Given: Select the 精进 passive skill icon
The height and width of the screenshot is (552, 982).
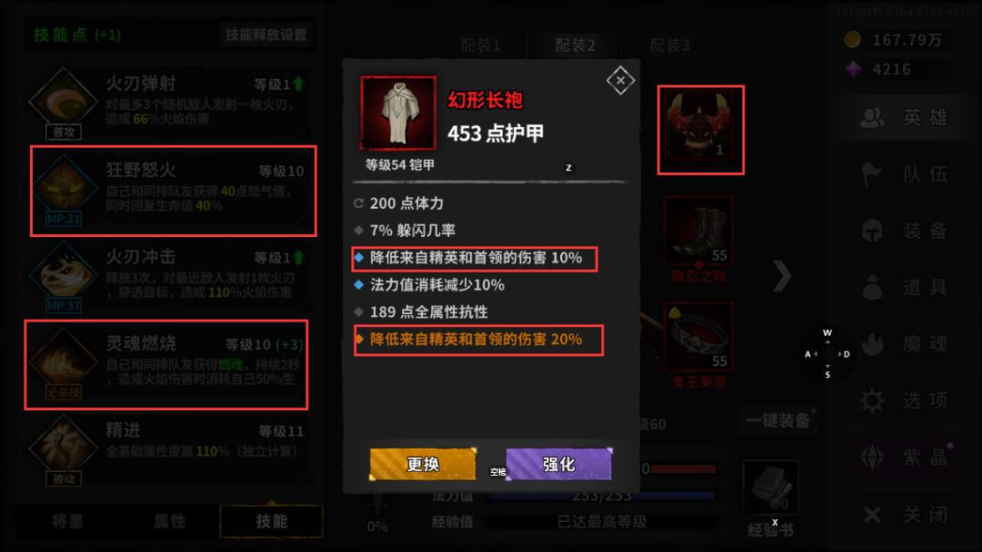Looking at the screenshot, I should (x=64, y=448).
